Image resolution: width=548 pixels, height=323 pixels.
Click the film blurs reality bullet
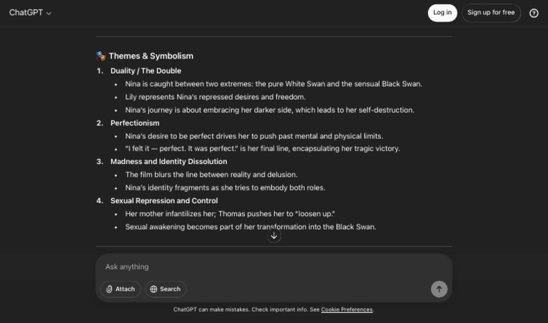click(211, 175)
